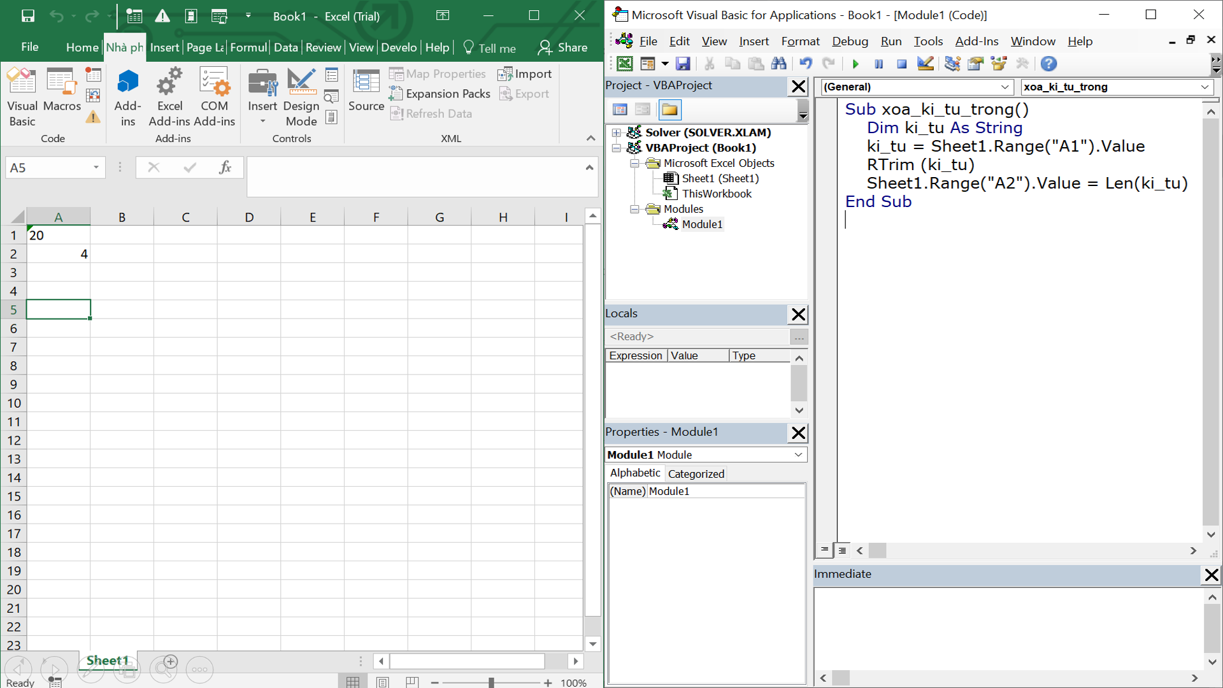Save the Excel workbook from Quick Access
Viewport: 1223px width, 688px height.
(x=27, y=16)
